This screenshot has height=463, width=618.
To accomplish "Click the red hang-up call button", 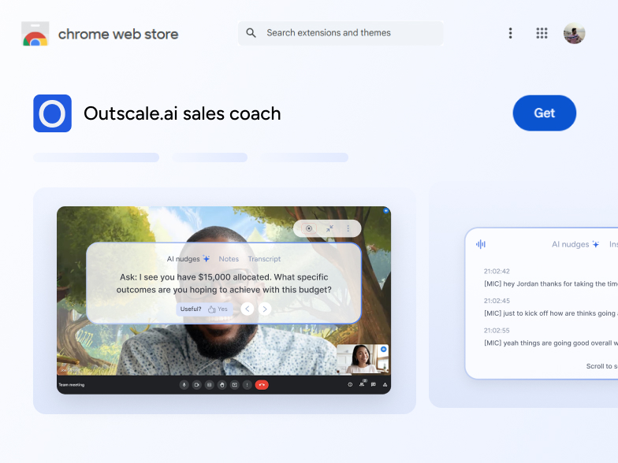I will pos(262,385).
